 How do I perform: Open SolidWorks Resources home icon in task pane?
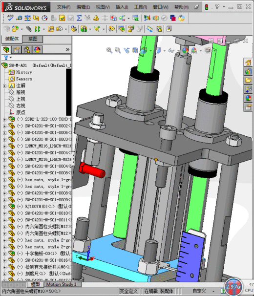(x=248, y=63)
